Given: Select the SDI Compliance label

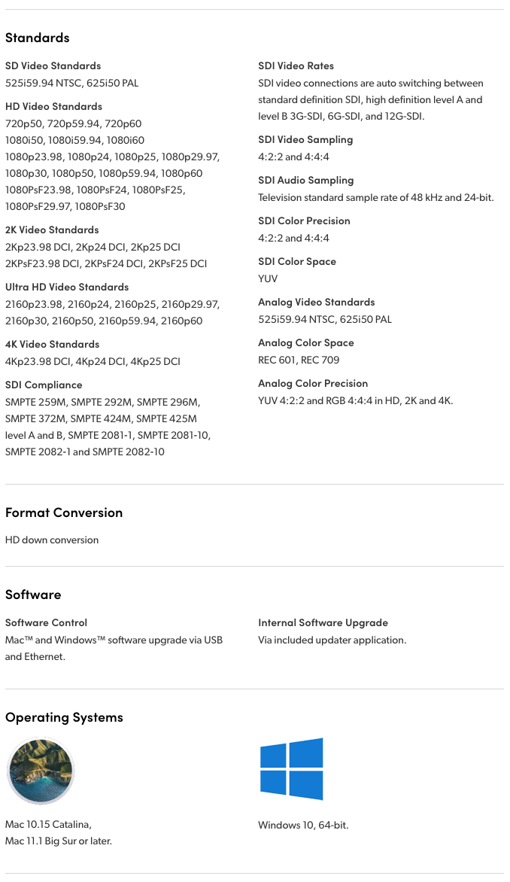Looking at the screenshot, I should click(x=44, y=385).
